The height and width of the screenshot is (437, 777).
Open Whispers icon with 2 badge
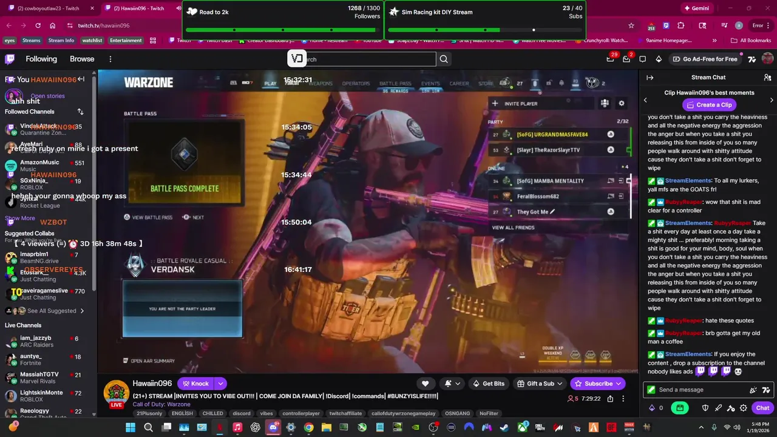pyautogui.click(x=627, y=59)
